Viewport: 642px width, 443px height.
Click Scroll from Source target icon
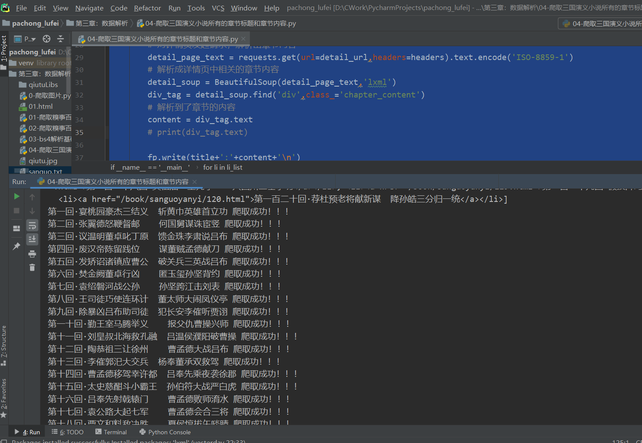(x=47, y=39)
